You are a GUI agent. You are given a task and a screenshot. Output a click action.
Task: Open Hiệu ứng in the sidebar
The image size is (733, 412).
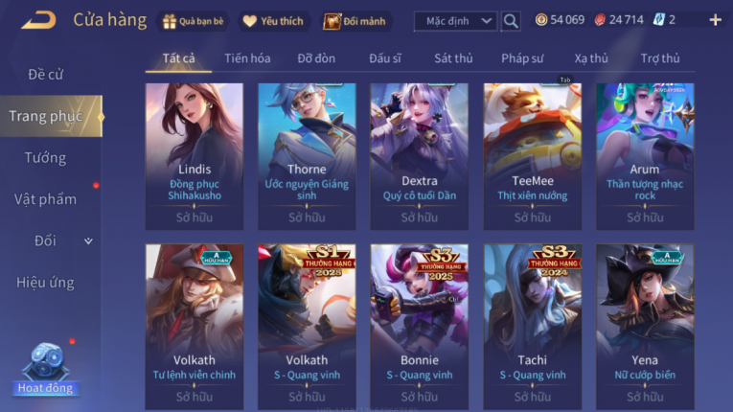pos(45,283)
